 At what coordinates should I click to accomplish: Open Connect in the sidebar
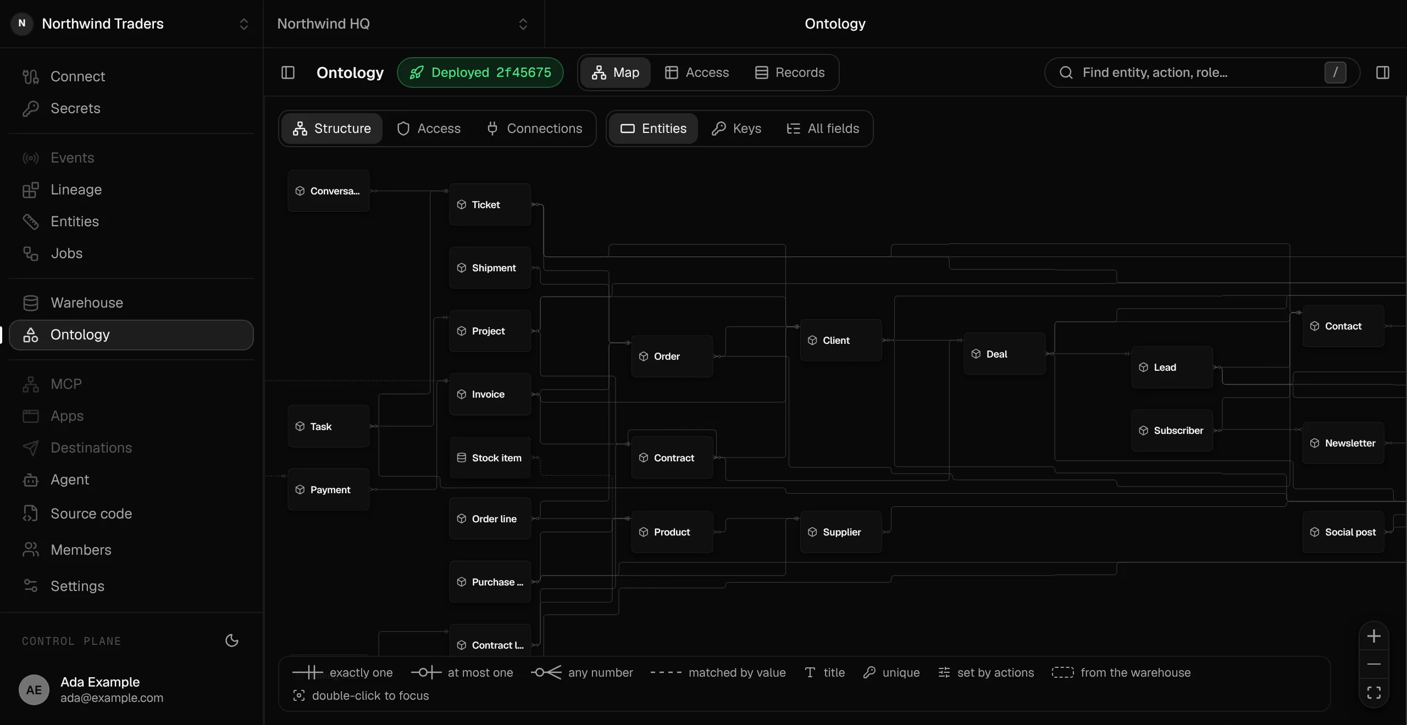click(131, 76)
